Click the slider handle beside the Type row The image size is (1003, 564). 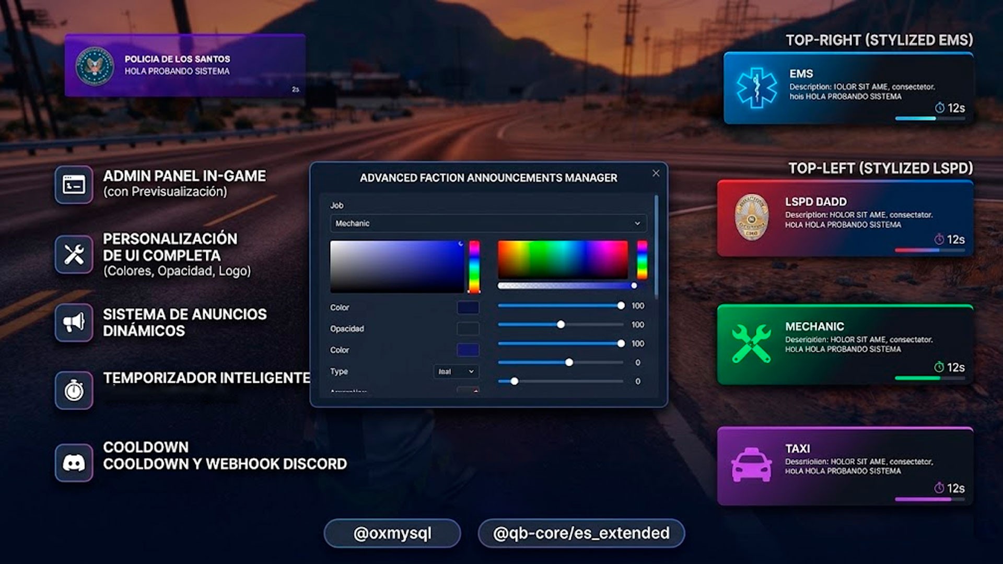tap(569, 362)
